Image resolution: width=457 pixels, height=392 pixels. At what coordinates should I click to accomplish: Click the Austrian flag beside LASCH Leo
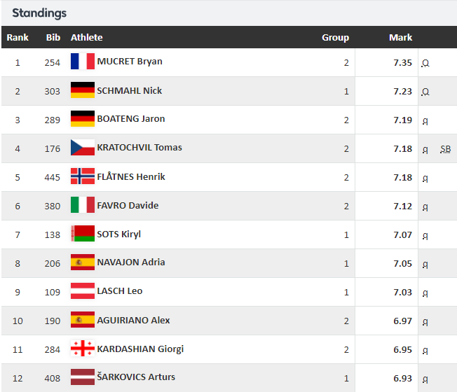click(x=83, y=290)
